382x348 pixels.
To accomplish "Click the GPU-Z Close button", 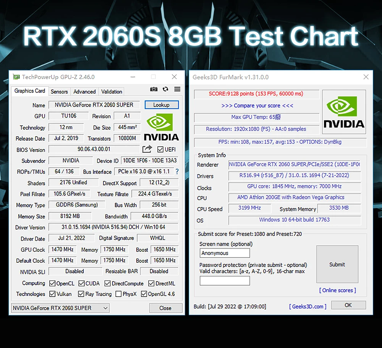I will [x=165, y=308].
